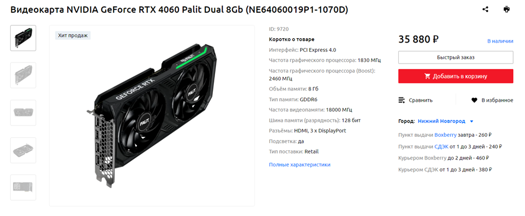Open the СДЭК pickup point link
Screen dimensions: 525x216
441,147
